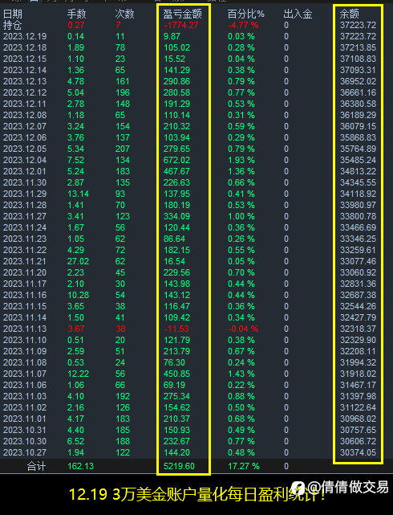Click the 百分比% column header
The image size is (393, 515).
[x=246, y=14]
